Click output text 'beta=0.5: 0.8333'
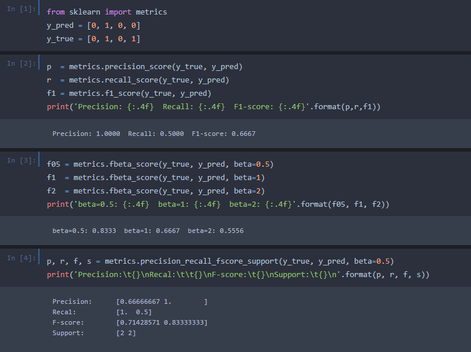This screenshot has width=471, height=352. [x=84, y=231]
